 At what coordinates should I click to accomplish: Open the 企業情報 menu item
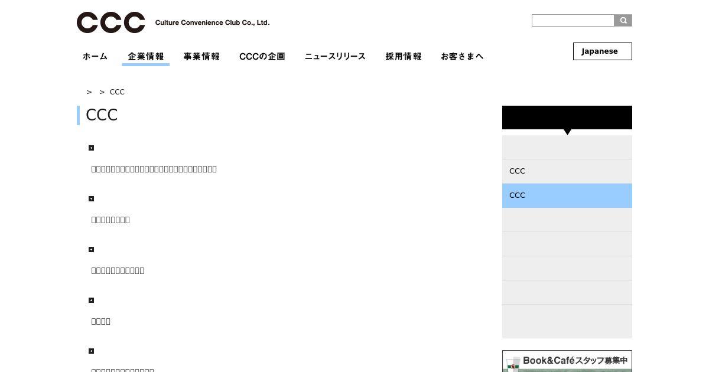tap(146, 56)
